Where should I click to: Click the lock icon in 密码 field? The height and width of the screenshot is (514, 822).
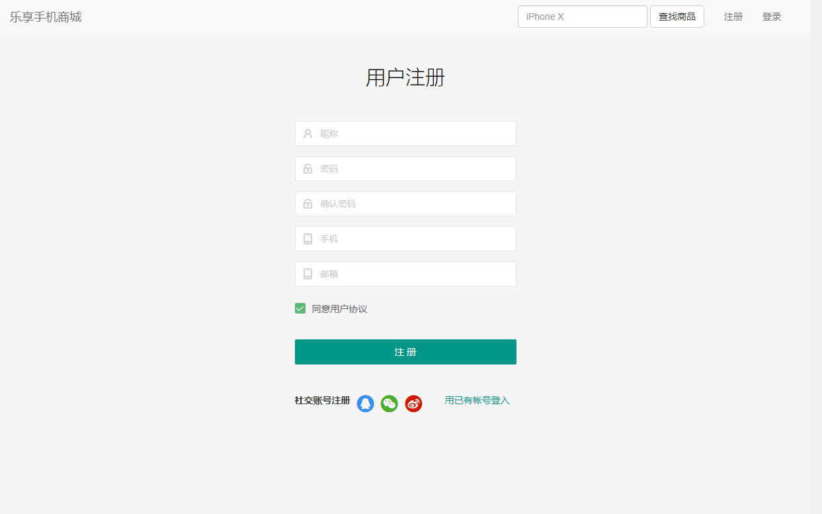[x=308, y=169]
